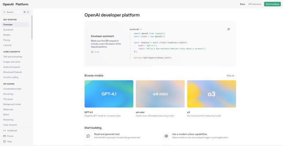
Task: Open the Function calling guide
Action: pyautogui.click(x=11, y=77)
